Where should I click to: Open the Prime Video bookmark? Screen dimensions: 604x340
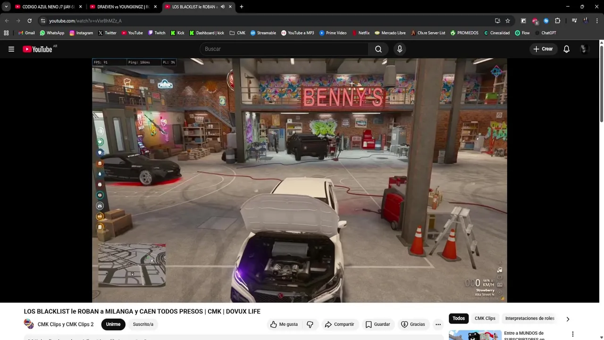click(x=333, y=33)
